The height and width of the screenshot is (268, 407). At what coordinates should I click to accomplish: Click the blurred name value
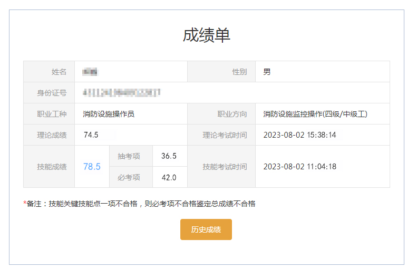pyautogui.click(x=91, y=72)
